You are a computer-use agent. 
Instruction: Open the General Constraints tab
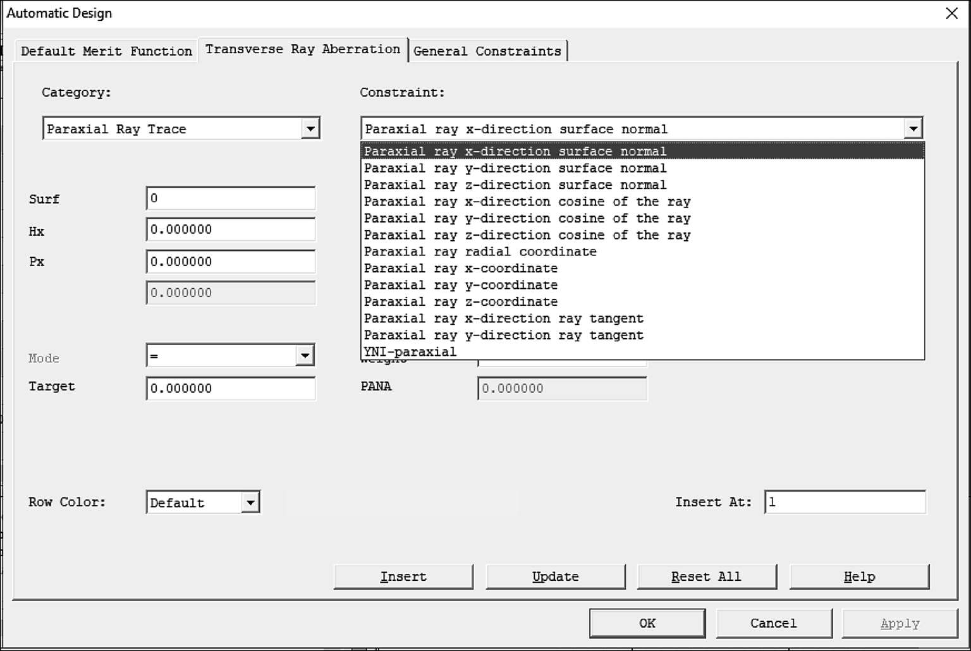(487, 51)
